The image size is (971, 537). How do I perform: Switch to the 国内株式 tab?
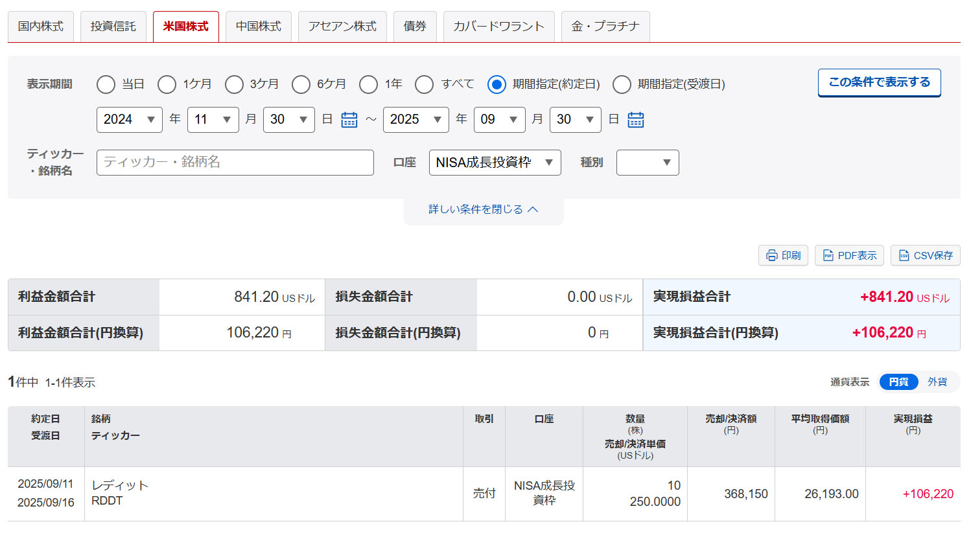click(x=41, y=27)
